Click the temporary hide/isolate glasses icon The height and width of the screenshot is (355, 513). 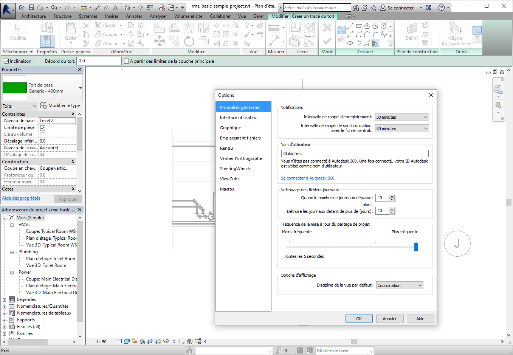click(x=166, y=341)
